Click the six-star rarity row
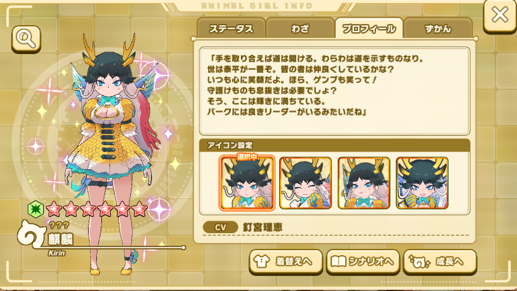This screenshot has height=291, width=517. click(96, 209)
